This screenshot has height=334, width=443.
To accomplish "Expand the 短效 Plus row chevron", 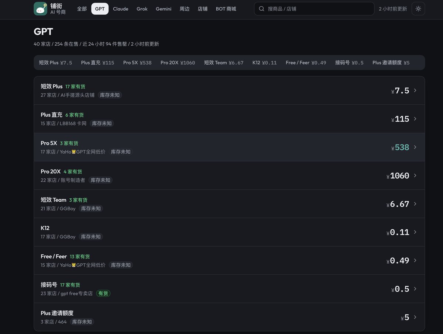I will (x=415, y=90).
